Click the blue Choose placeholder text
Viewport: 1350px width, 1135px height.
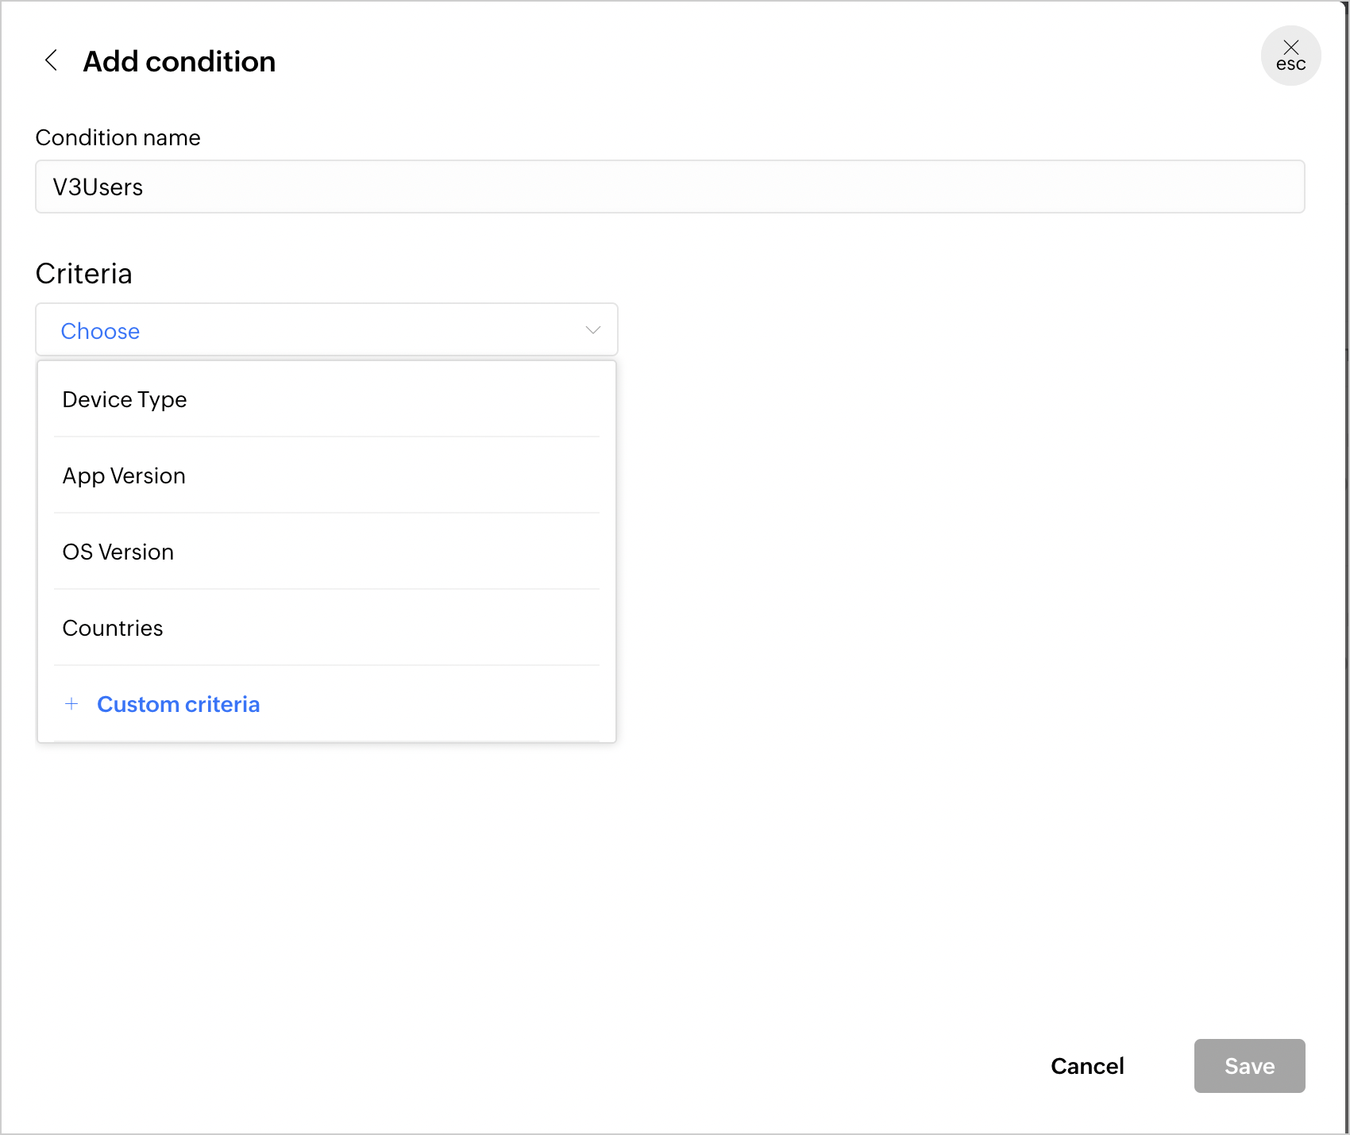click(100, 331)
